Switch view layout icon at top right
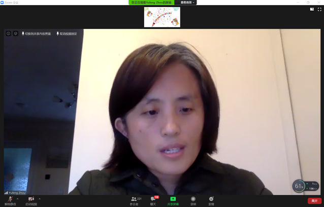This screenshot has width=324, height=207. click(312, 9)
